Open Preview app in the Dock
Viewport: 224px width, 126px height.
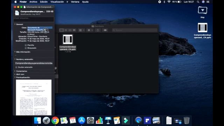coord(156,120)
